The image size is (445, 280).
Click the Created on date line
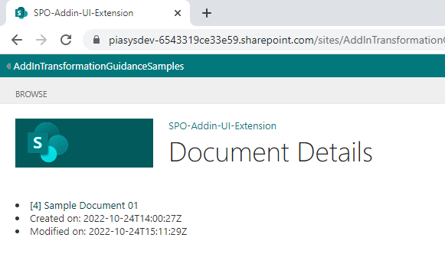106,219
